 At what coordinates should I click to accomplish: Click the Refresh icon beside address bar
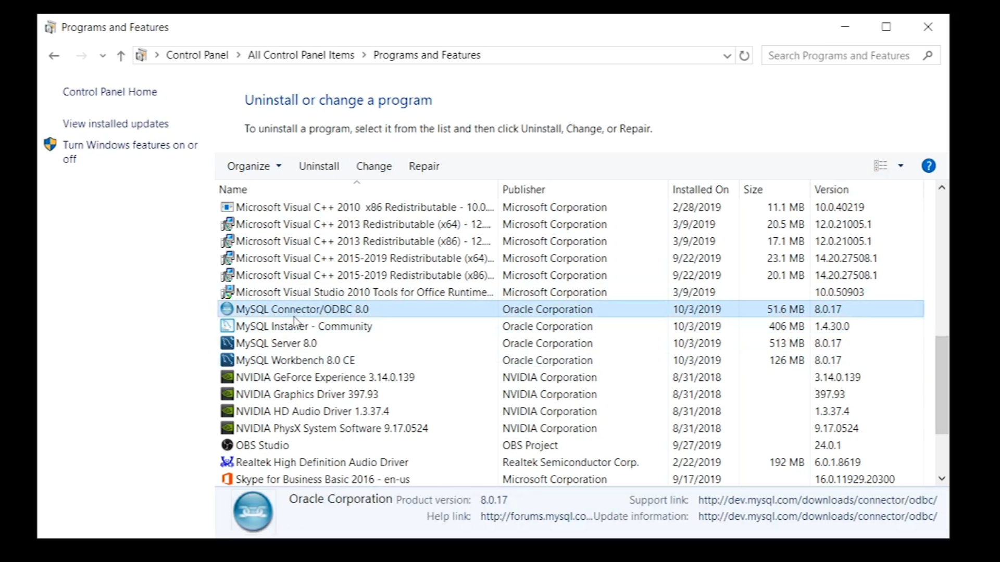(744, 56)
